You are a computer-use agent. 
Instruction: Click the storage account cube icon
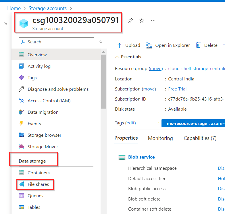tap(24, 23)
